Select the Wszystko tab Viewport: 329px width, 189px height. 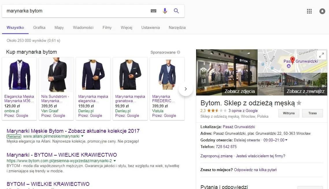(x=15, y=27)
